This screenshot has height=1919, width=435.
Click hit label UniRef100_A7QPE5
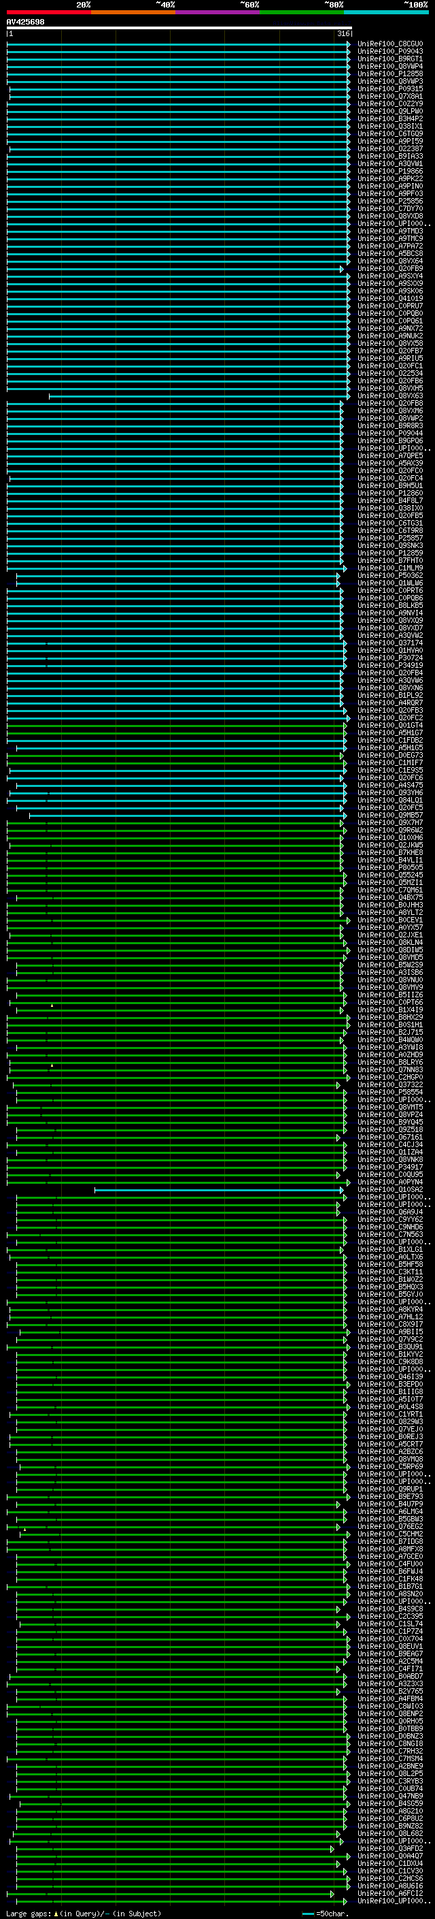point(389,455)
